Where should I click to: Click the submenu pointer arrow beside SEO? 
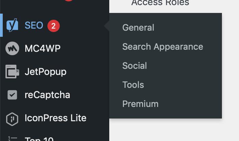107,26
